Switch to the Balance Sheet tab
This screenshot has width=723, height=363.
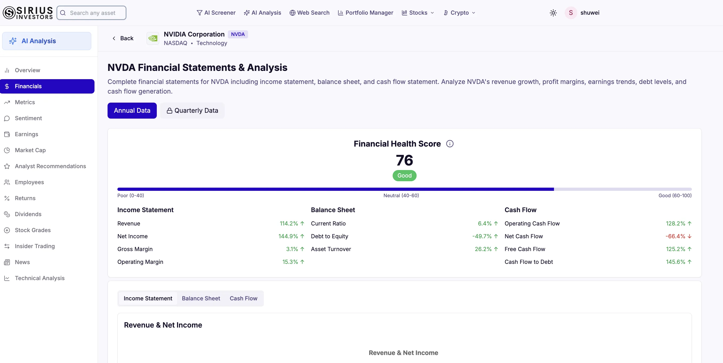(x=201, y=299)
